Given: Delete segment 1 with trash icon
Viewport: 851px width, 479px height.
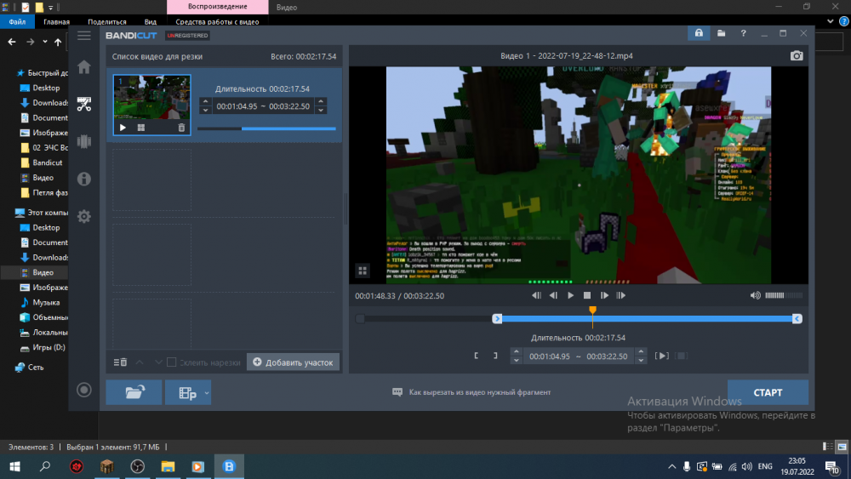Looking at the screenshot, I should click(x=181, y=128).
